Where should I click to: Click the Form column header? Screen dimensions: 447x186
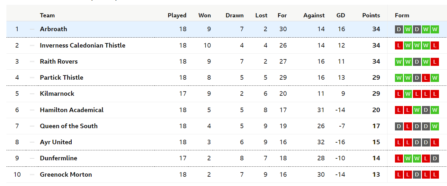[x=402, y=15]
